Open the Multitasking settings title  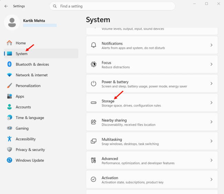click(112, 139)
